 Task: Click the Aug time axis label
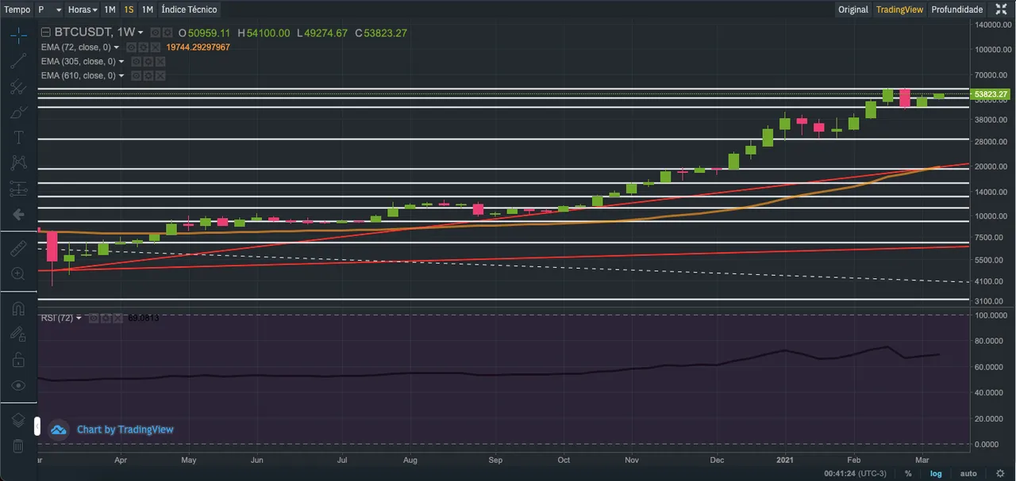pos(410,459)
